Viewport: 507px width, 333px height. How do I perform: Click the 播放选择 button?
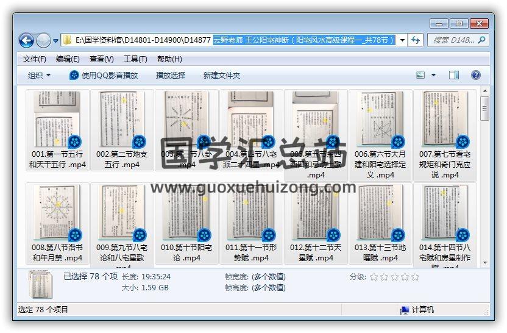coord(170,75)
